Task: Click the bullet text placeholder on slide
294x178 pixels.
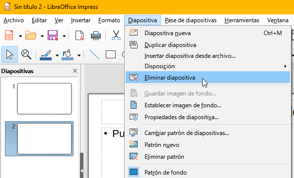Action: (113, 153)
